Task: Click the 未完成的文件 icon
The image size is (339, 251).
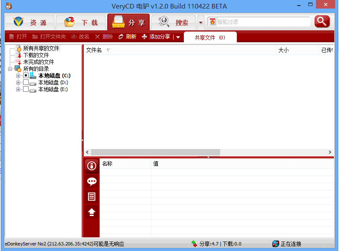Action: (x=18, y=62)
